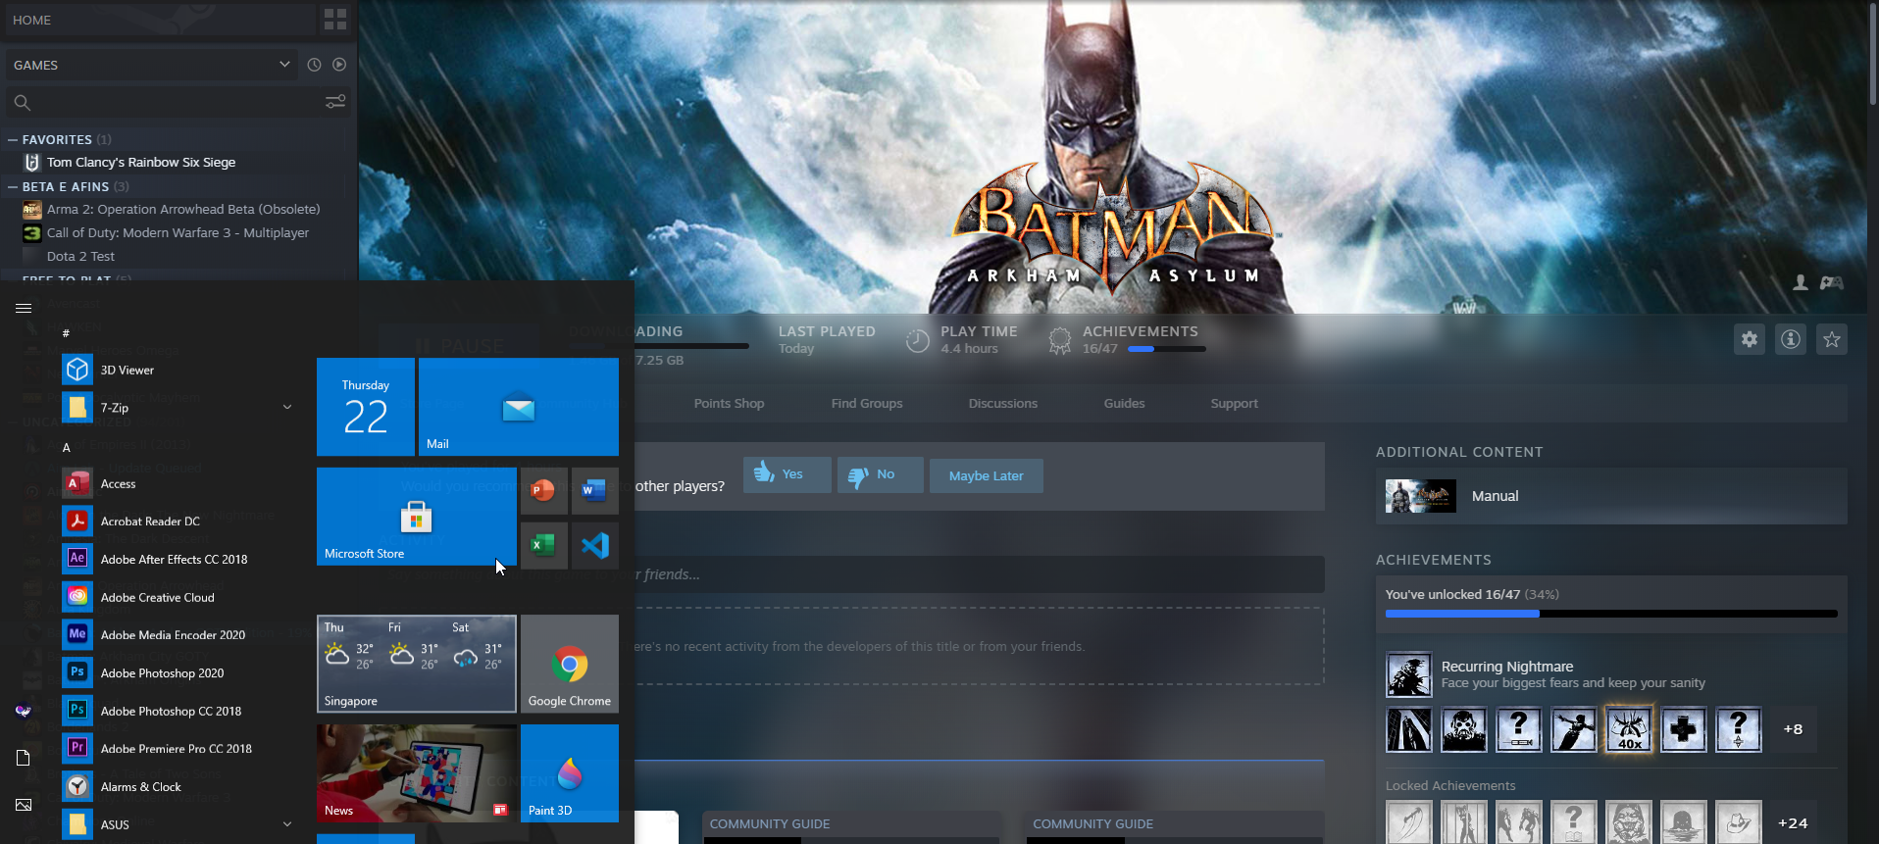
Task: Open the Games dropdown in library
Action: pyautogui.click(x=284, y=65)
